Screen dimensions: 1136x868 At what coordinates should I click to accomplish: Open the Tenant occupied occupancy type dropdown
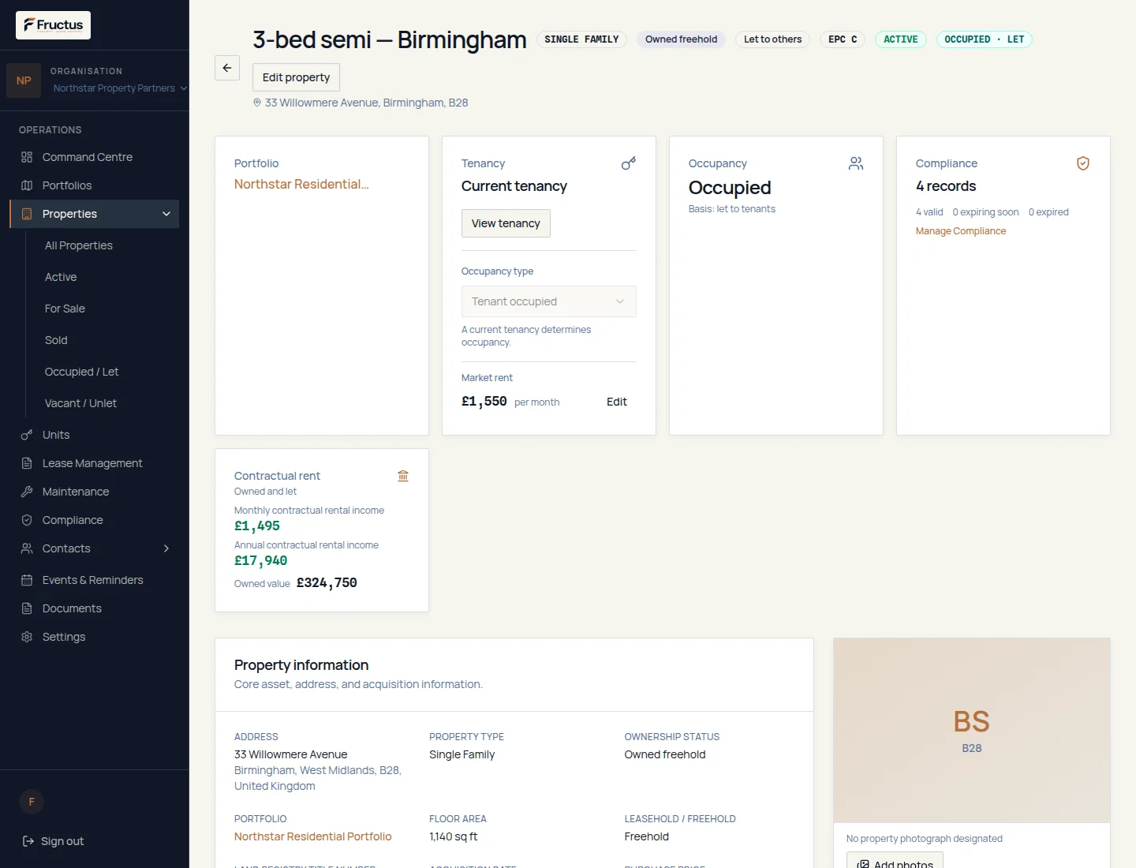click(549, 301)
